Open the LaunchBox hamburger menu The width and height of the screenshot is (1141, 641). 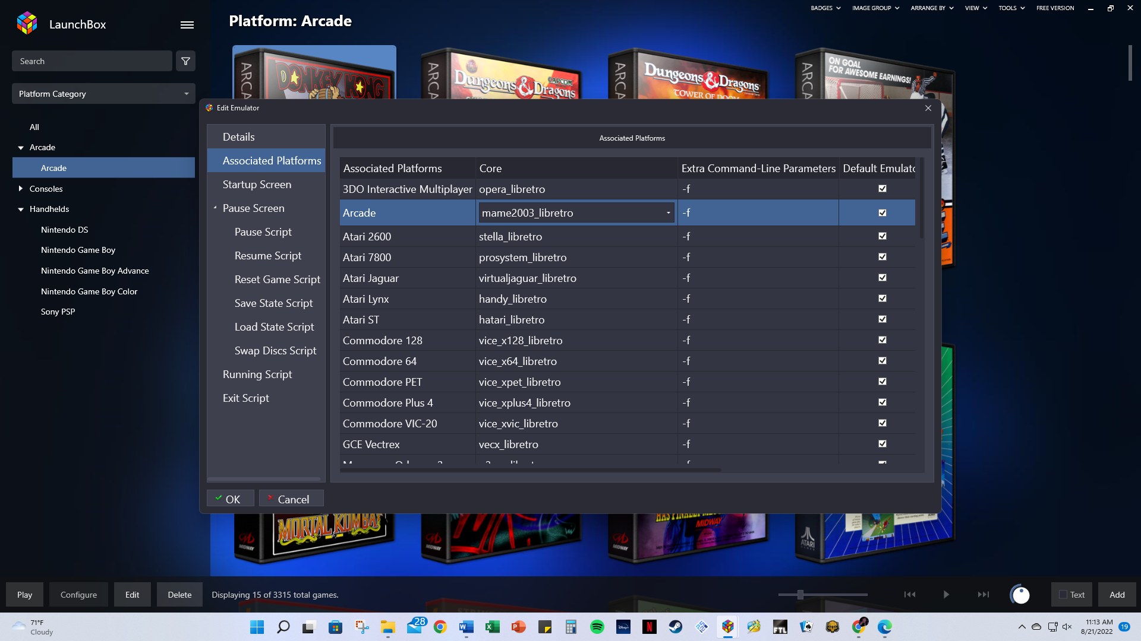click(x=187, y=25)
